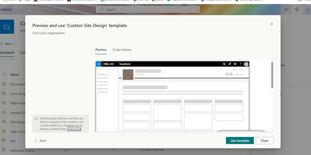Switch to the Script actions tab
This screenshot has height=155, width=311.
coord(122,50)
